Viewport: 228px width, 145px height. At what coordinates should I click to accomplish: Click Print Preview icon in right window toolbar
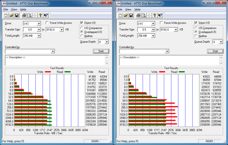pyautogui.click(x=144, y=15)
